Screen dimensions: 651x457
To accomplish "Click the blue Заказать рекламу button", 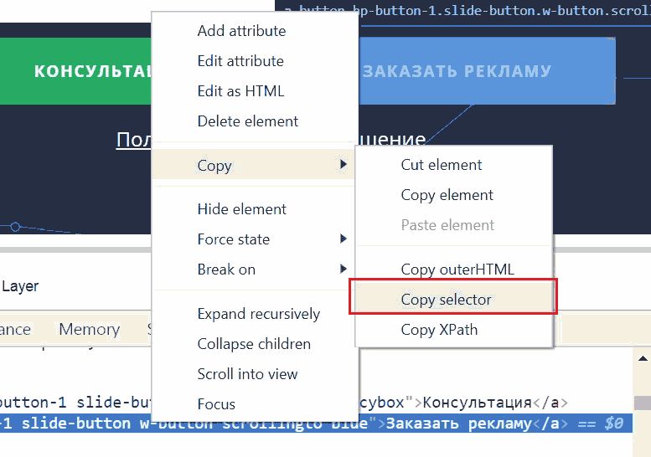I will (488, 71).
